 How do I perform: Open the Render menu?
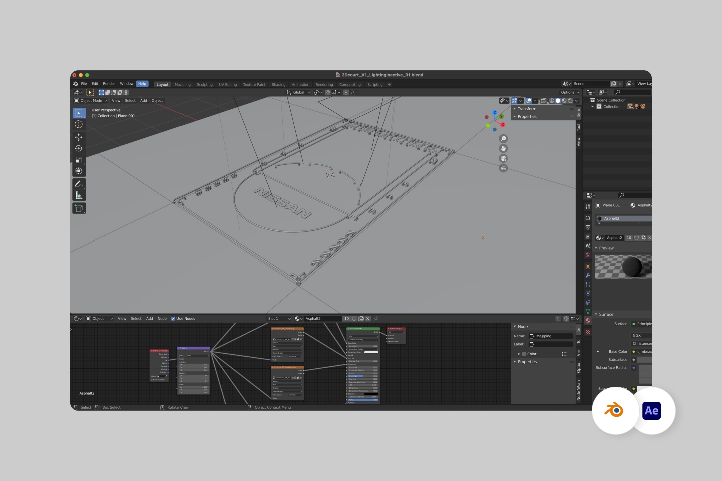[109, 84]
